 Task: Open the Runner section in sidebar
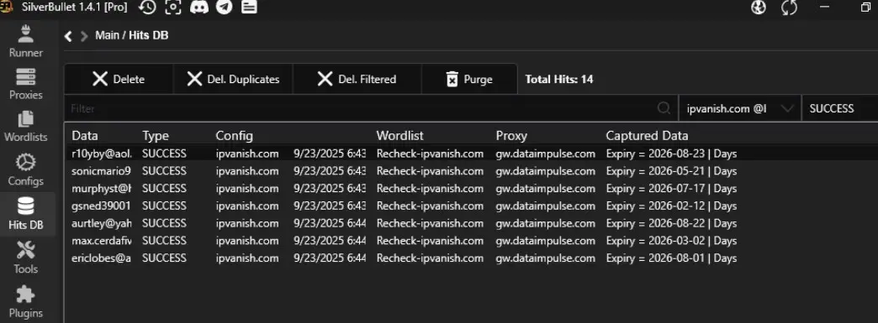point(26,41)
